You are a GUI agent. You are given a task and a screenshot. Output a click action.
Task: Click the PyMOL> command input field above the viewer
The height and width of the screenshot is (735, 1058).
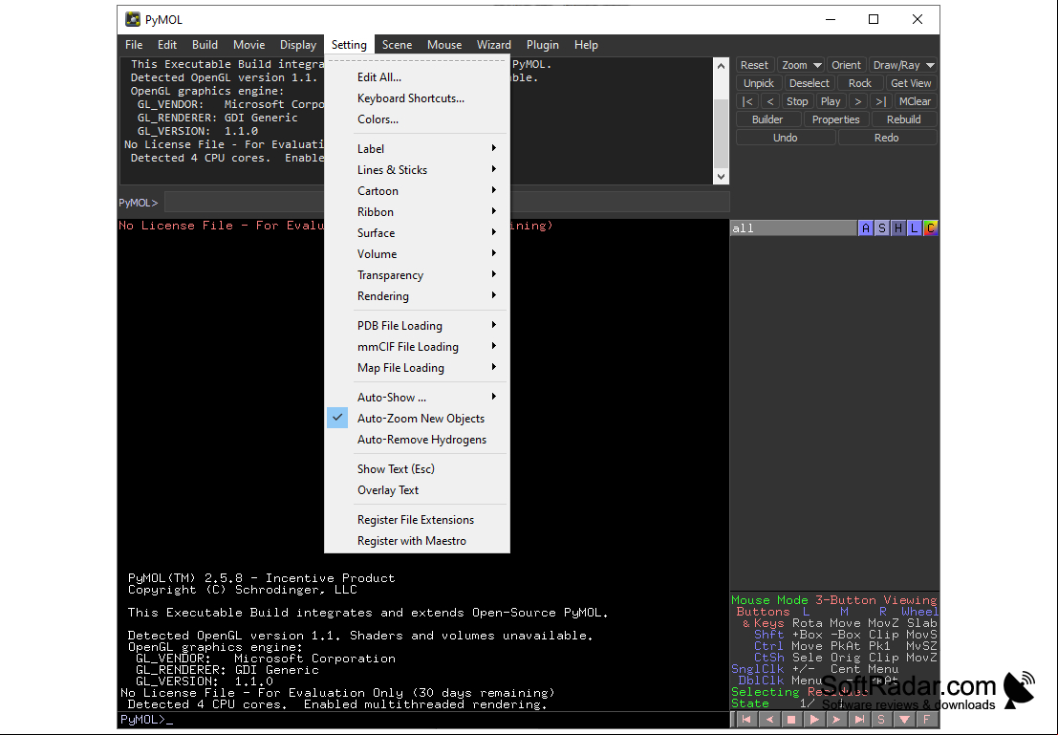pyautogui.click(x=446, y=203)
